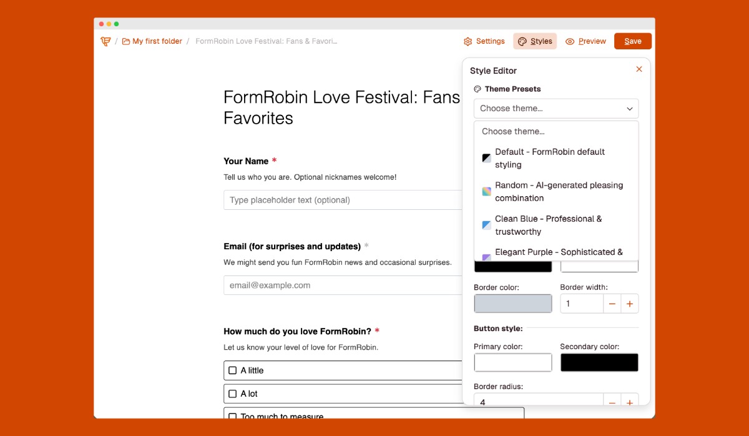Pick the Border color swatch
The height and width of the screenshot is (436, 749).
512,304
